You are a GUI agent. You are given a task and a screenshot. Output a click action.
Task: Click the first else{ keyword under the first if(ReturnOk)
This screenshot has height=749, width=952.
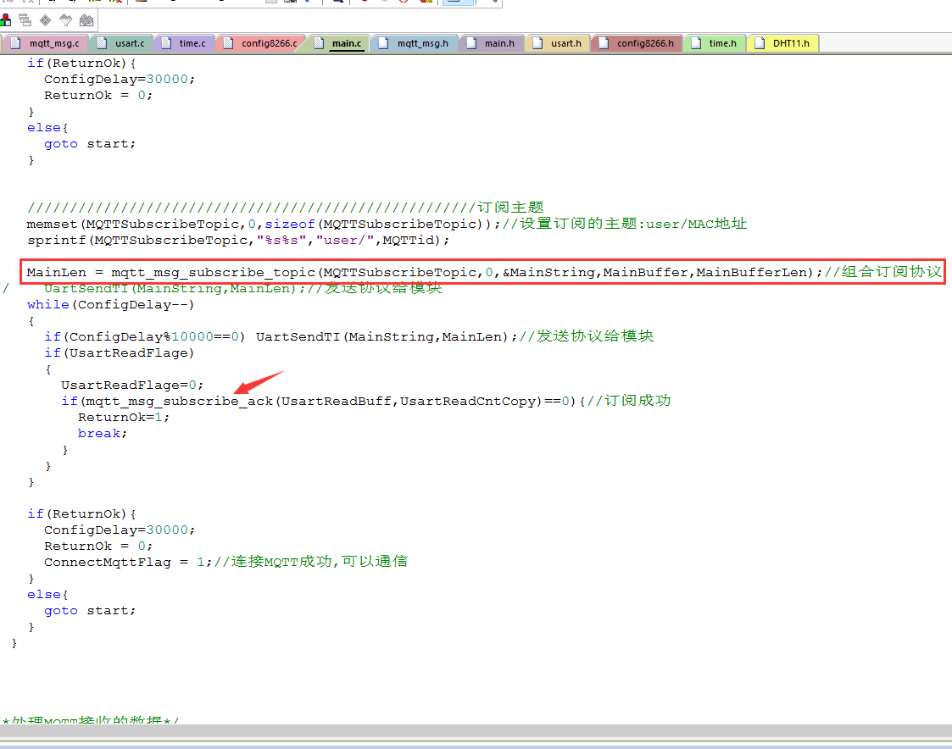coord(47,127)
